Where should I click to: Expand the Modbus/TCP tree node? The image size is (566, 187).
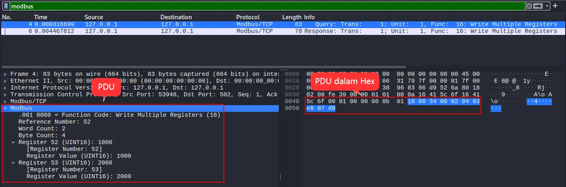5,102
